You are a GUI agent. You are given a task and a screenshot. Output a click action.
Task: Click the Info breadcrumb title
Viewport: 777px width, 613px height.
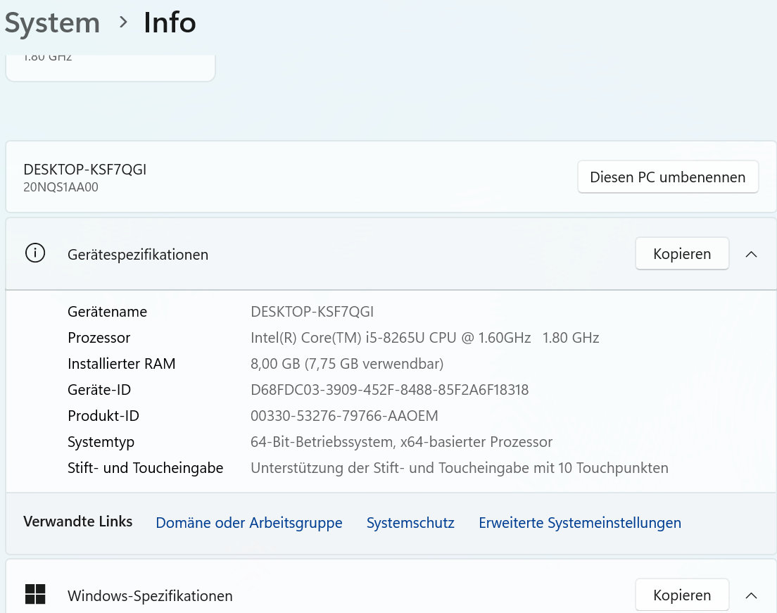170,23
